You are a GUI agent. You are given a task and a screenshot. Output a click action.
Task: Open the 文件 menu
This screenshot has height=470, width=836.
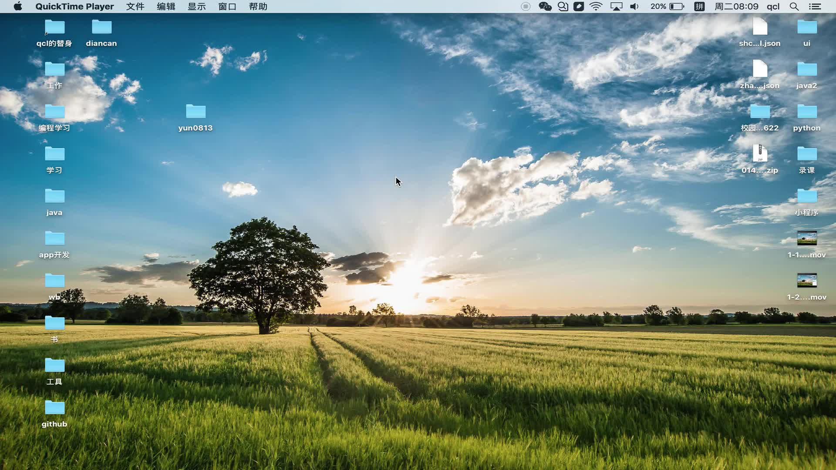tap(135, 7)
